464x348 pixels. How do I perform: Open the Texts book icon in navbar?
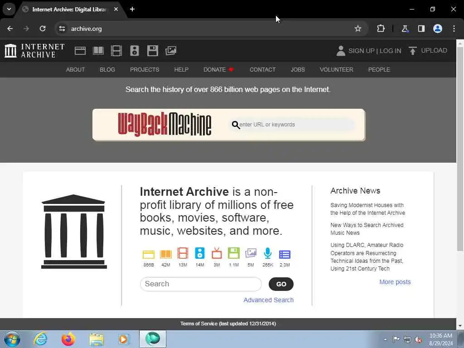pyautogui.click(x=98, y=51)
